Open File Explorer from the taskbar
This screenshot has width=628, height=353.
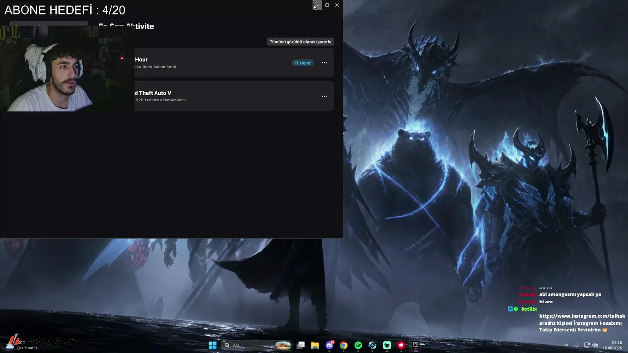315,345
